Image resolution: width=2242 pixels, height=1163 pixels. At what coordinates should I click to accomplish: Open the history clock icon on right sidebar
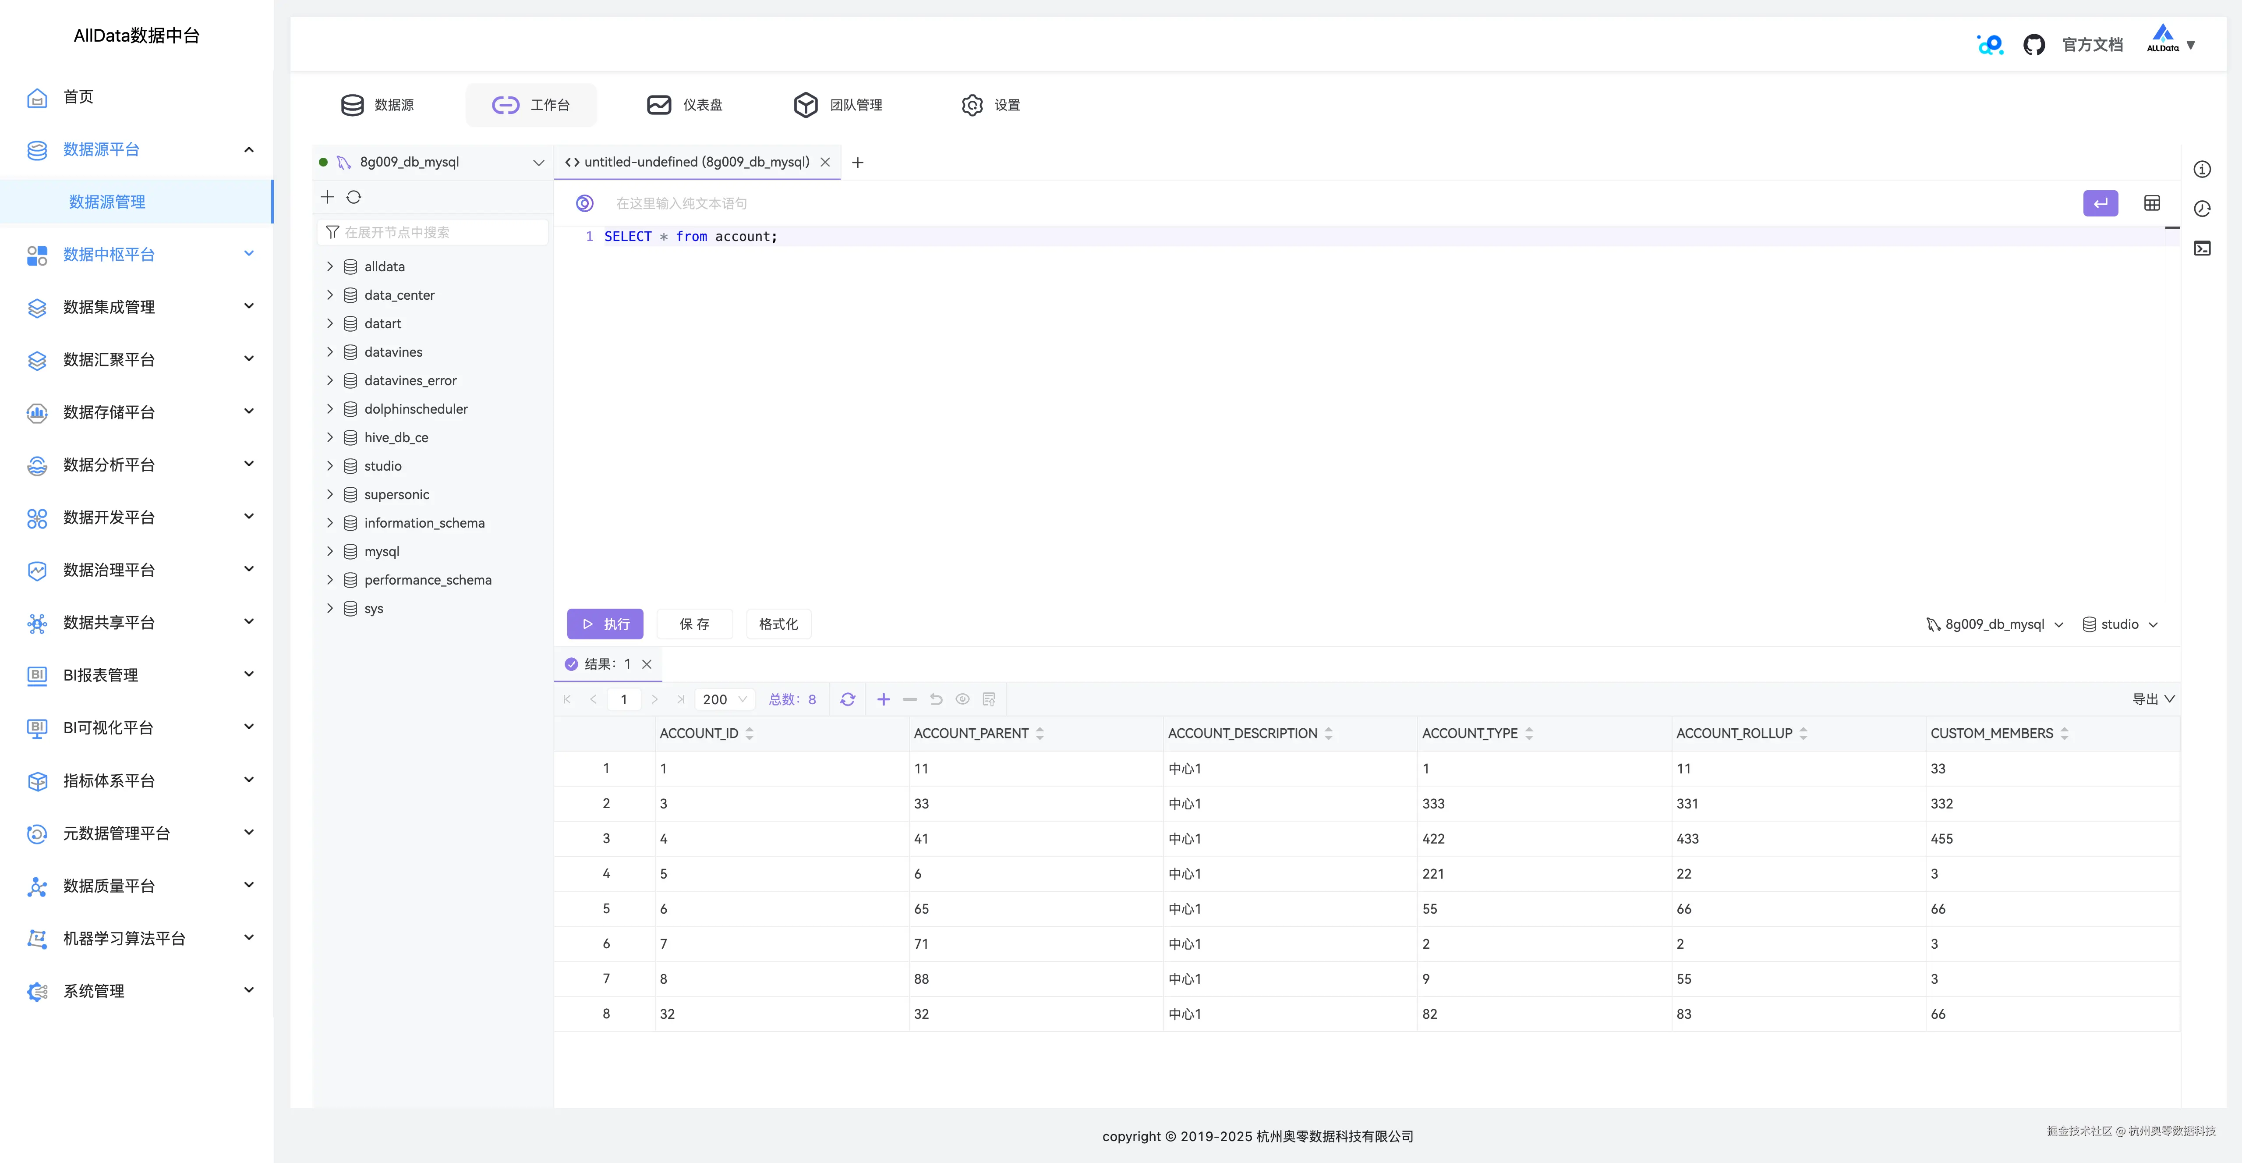click(x=2202, y=209)
